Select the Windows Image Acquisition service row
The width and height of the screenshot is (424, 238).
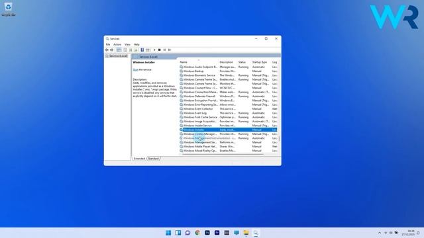tap(228, 122)
